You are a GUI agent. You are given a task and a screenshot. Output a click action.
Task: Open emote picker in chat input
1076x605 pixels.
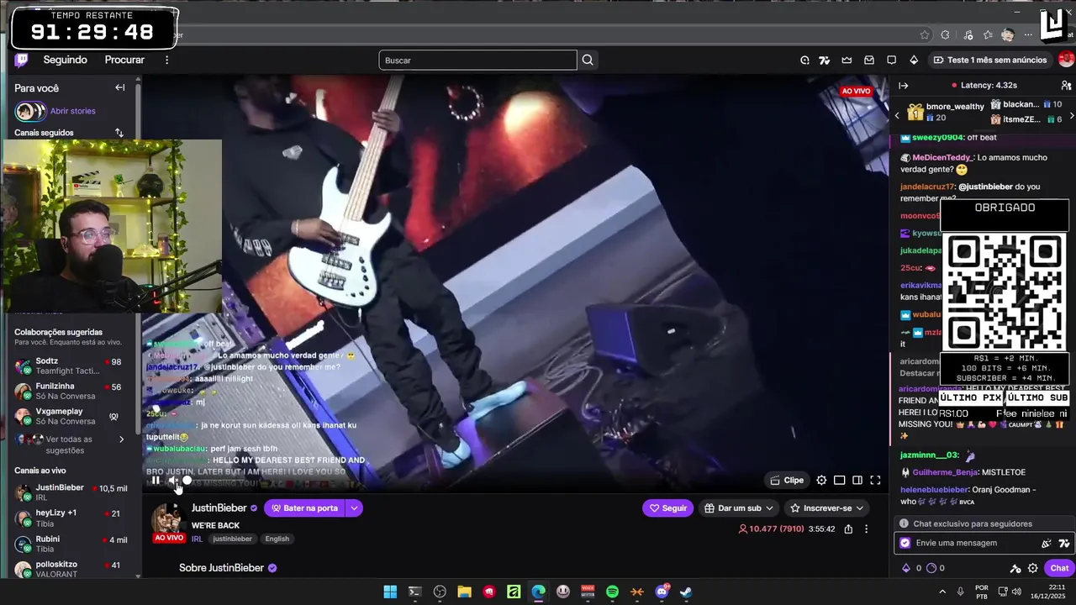click(x=1047, y=544)
